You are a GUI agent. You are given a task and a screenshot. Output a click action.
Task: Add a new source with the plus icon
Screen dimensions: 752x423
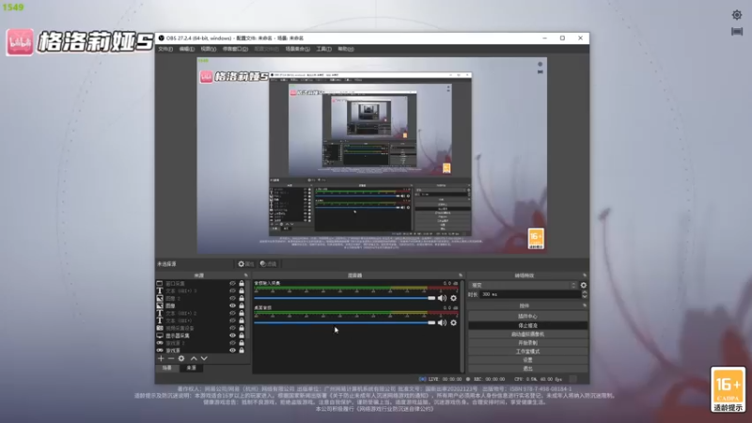point(161,358)
